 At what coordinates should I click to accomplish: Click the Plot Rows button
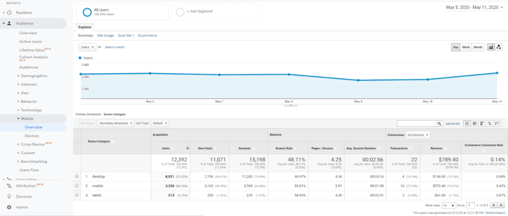point(87,123)
